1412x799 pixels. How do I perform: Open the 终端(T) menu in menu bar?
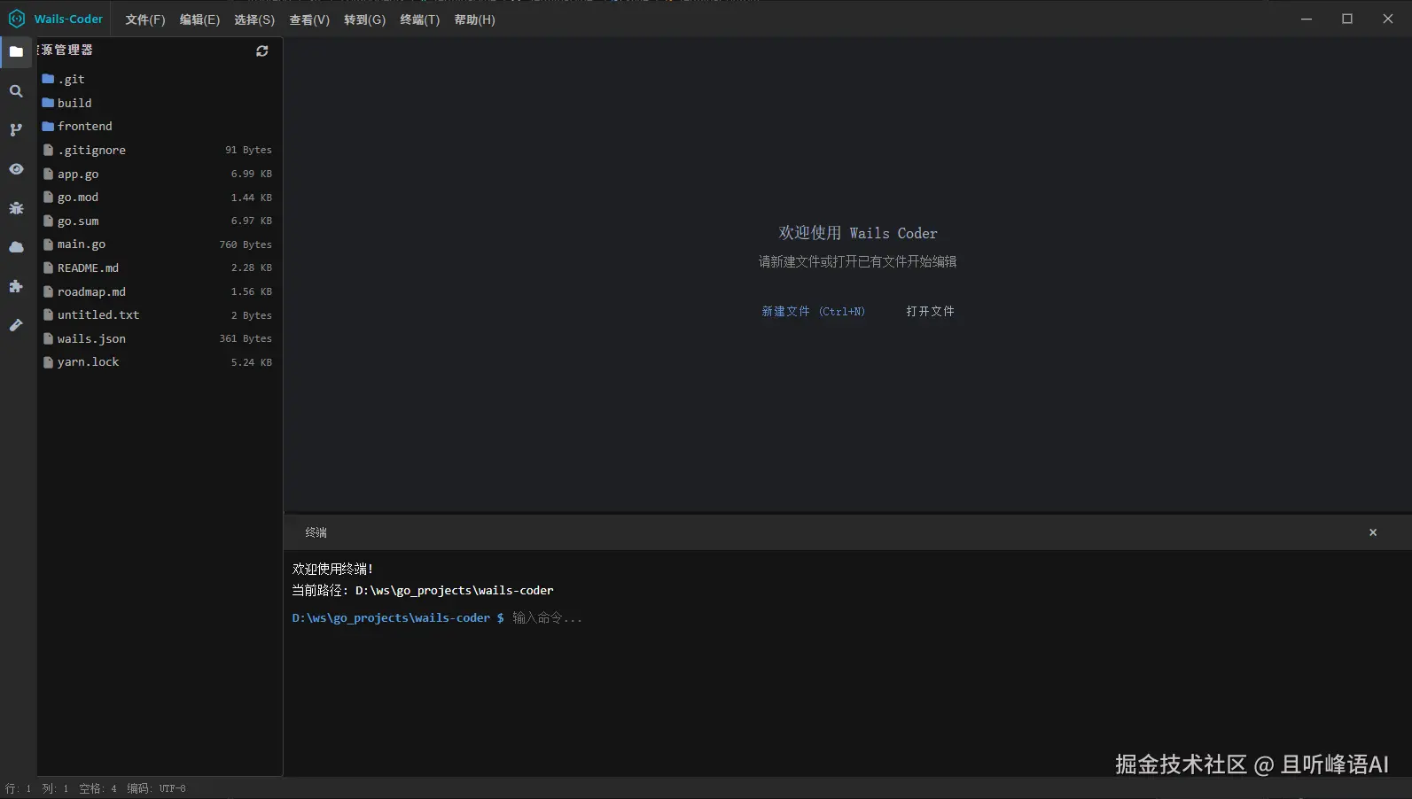pyautogui.click(x=419, y=19)
